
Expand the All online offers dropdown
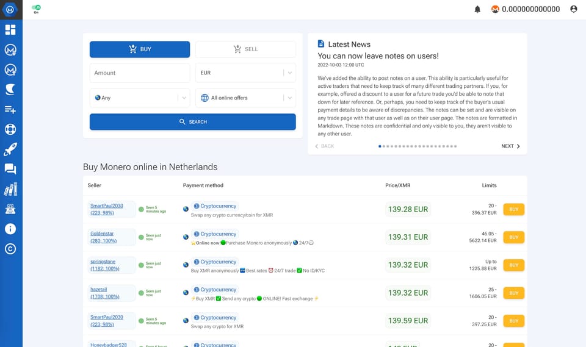point(245,98)
